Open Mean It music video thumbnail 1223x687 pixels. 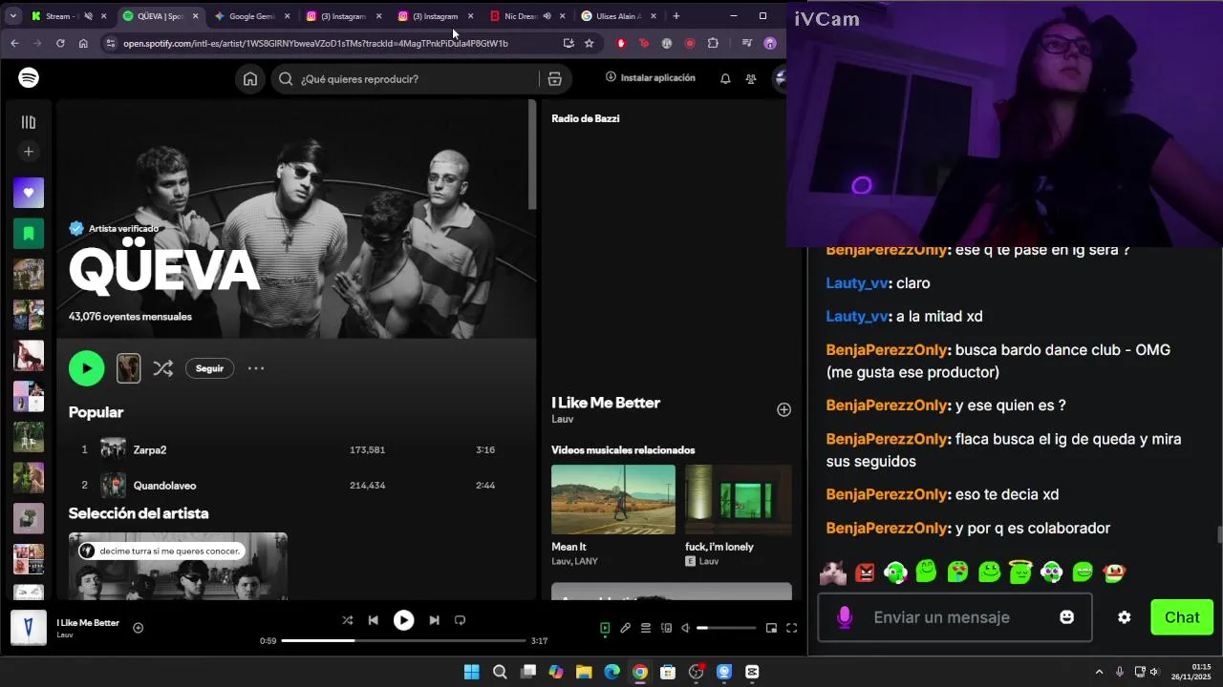(x=613, y=499)
